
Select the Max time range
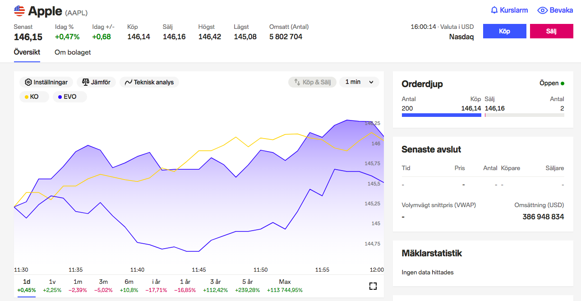(285, 285)
